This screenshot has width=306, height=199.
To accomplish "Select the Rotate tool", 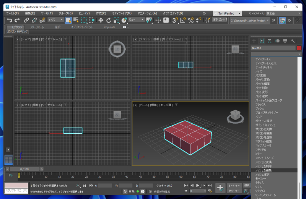I will 109,20.
